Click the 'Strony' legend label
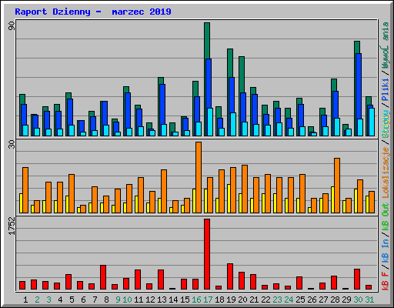394x308 pixels. point(386,124)
